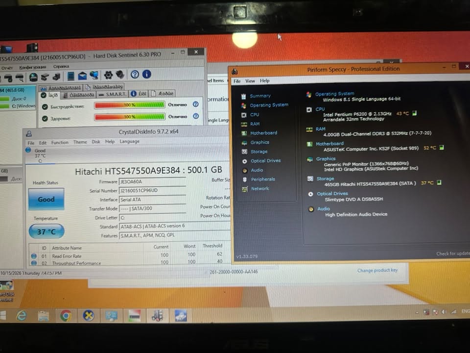Open the Отчет menu in Hard Disk Sentinel
The image size is (470, 353).
coord(7,68)
